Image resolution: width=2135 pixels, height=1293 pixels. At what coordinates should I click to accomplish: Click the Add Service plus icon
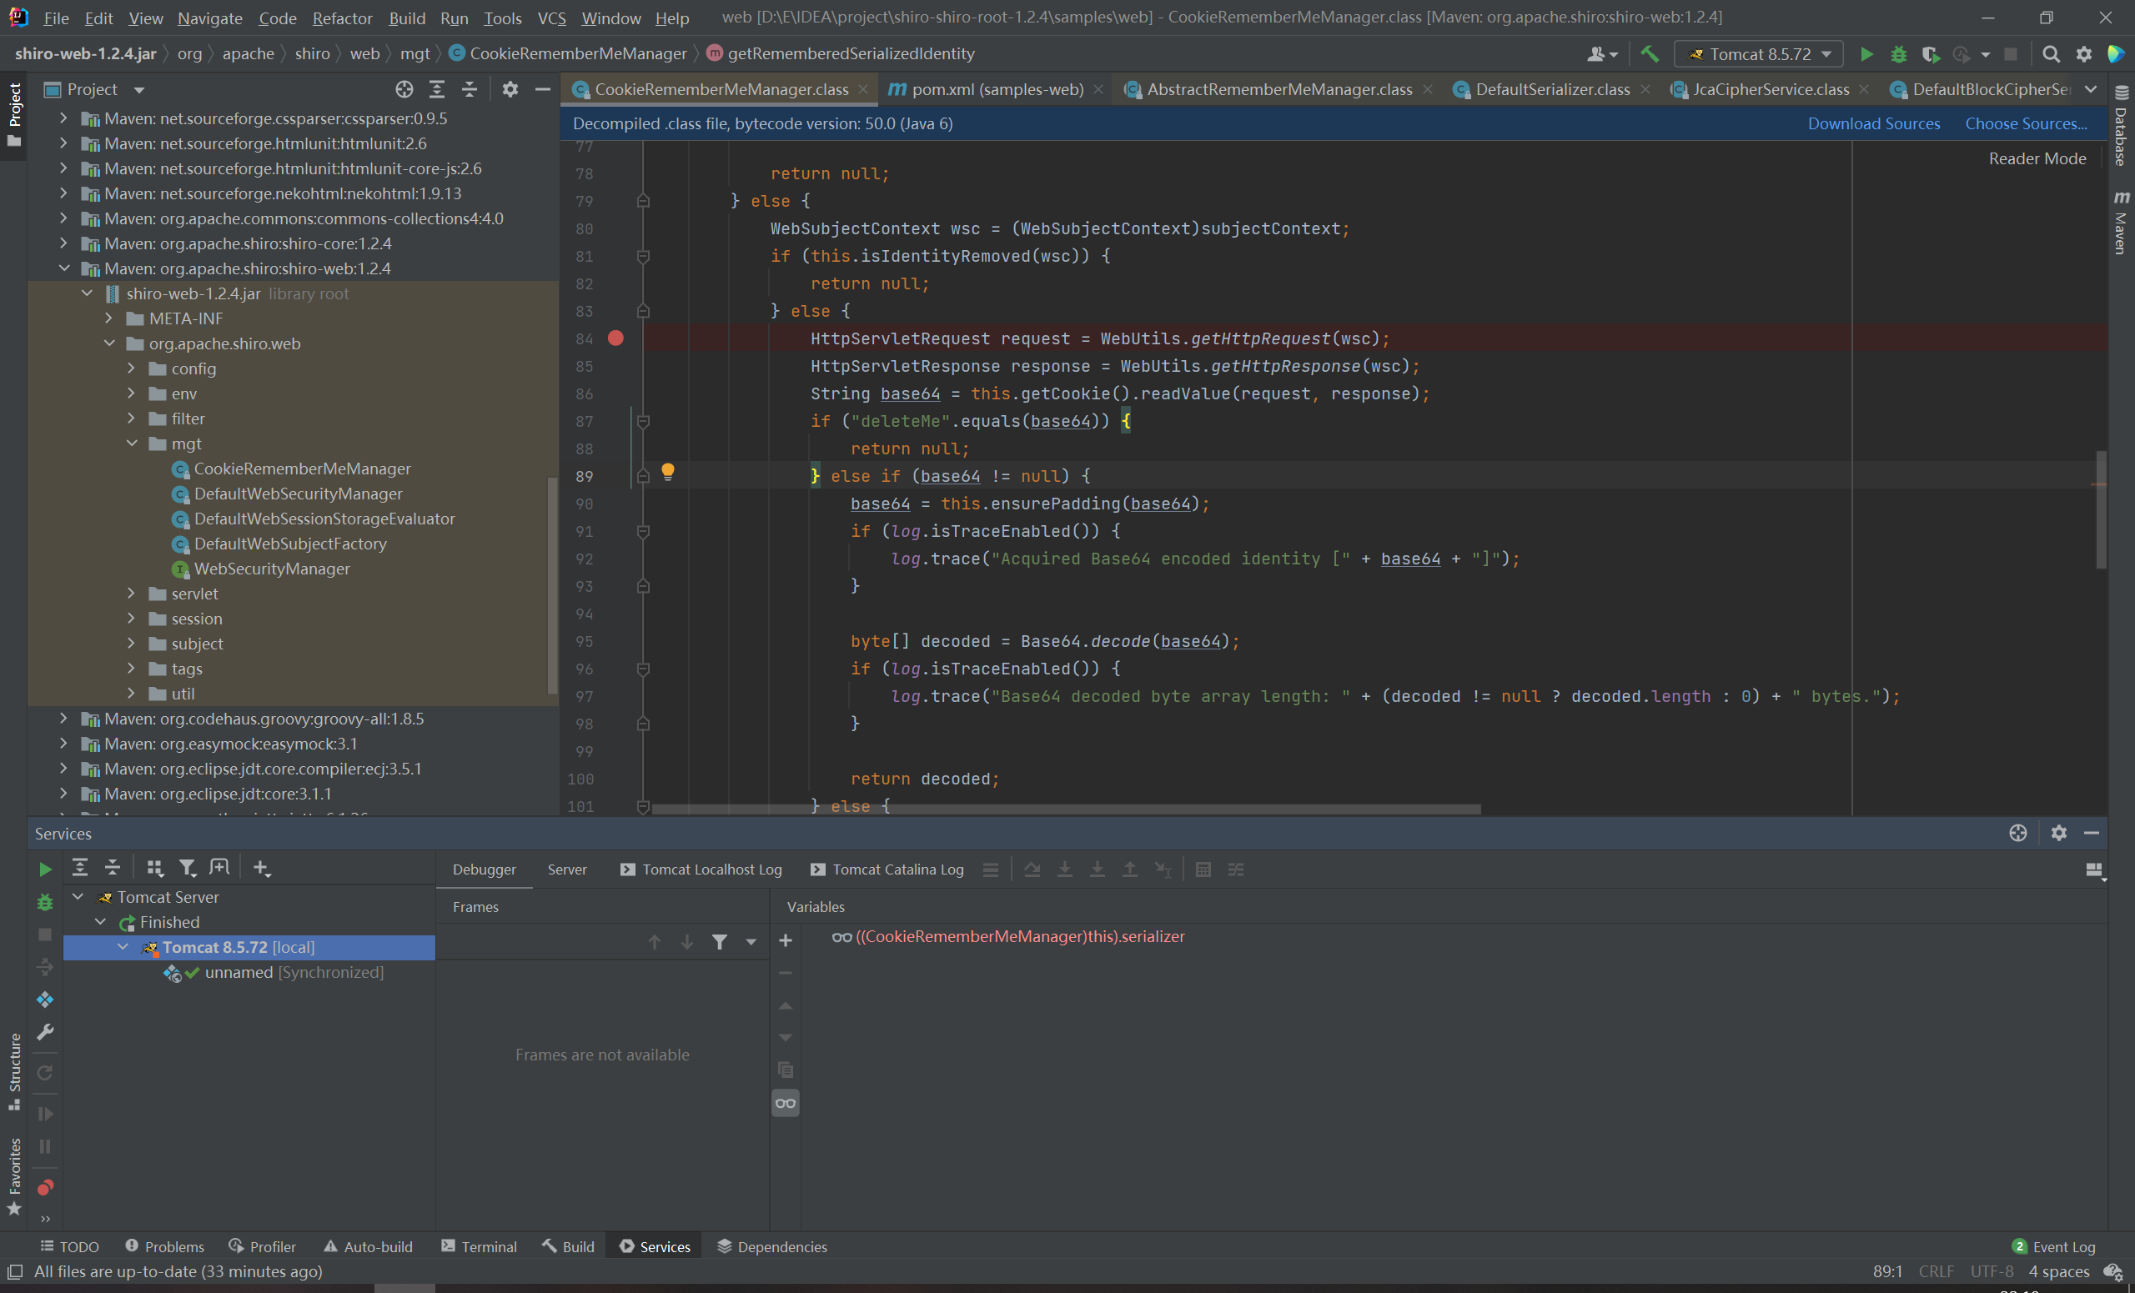[x=261, y=868]
